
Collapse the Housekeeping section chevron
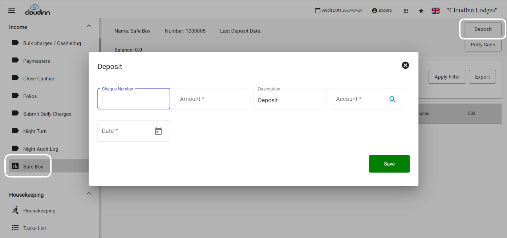89,194
